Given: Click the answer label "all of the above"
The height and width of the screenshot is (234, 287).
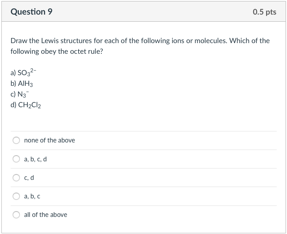Looking at the screenshot, I should click(46, 215).
